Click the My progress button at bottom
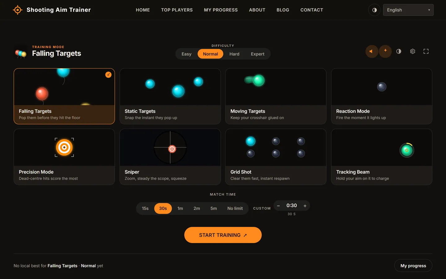This screenshot has width=446, height=279. [x=413, y=266]
